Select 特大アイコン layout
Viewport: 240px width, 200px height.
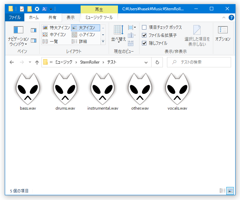pyautogui.click(x=56, y=28)
